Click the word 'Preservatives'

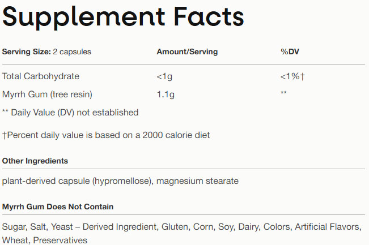pyautogui.click(x=60, y=240)
